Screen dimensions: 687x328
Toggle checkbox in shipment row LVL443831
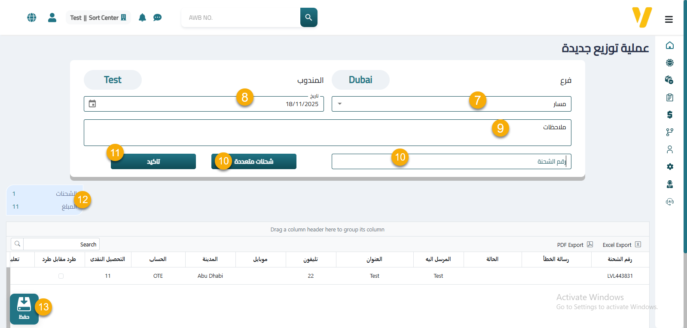(61, 276)
